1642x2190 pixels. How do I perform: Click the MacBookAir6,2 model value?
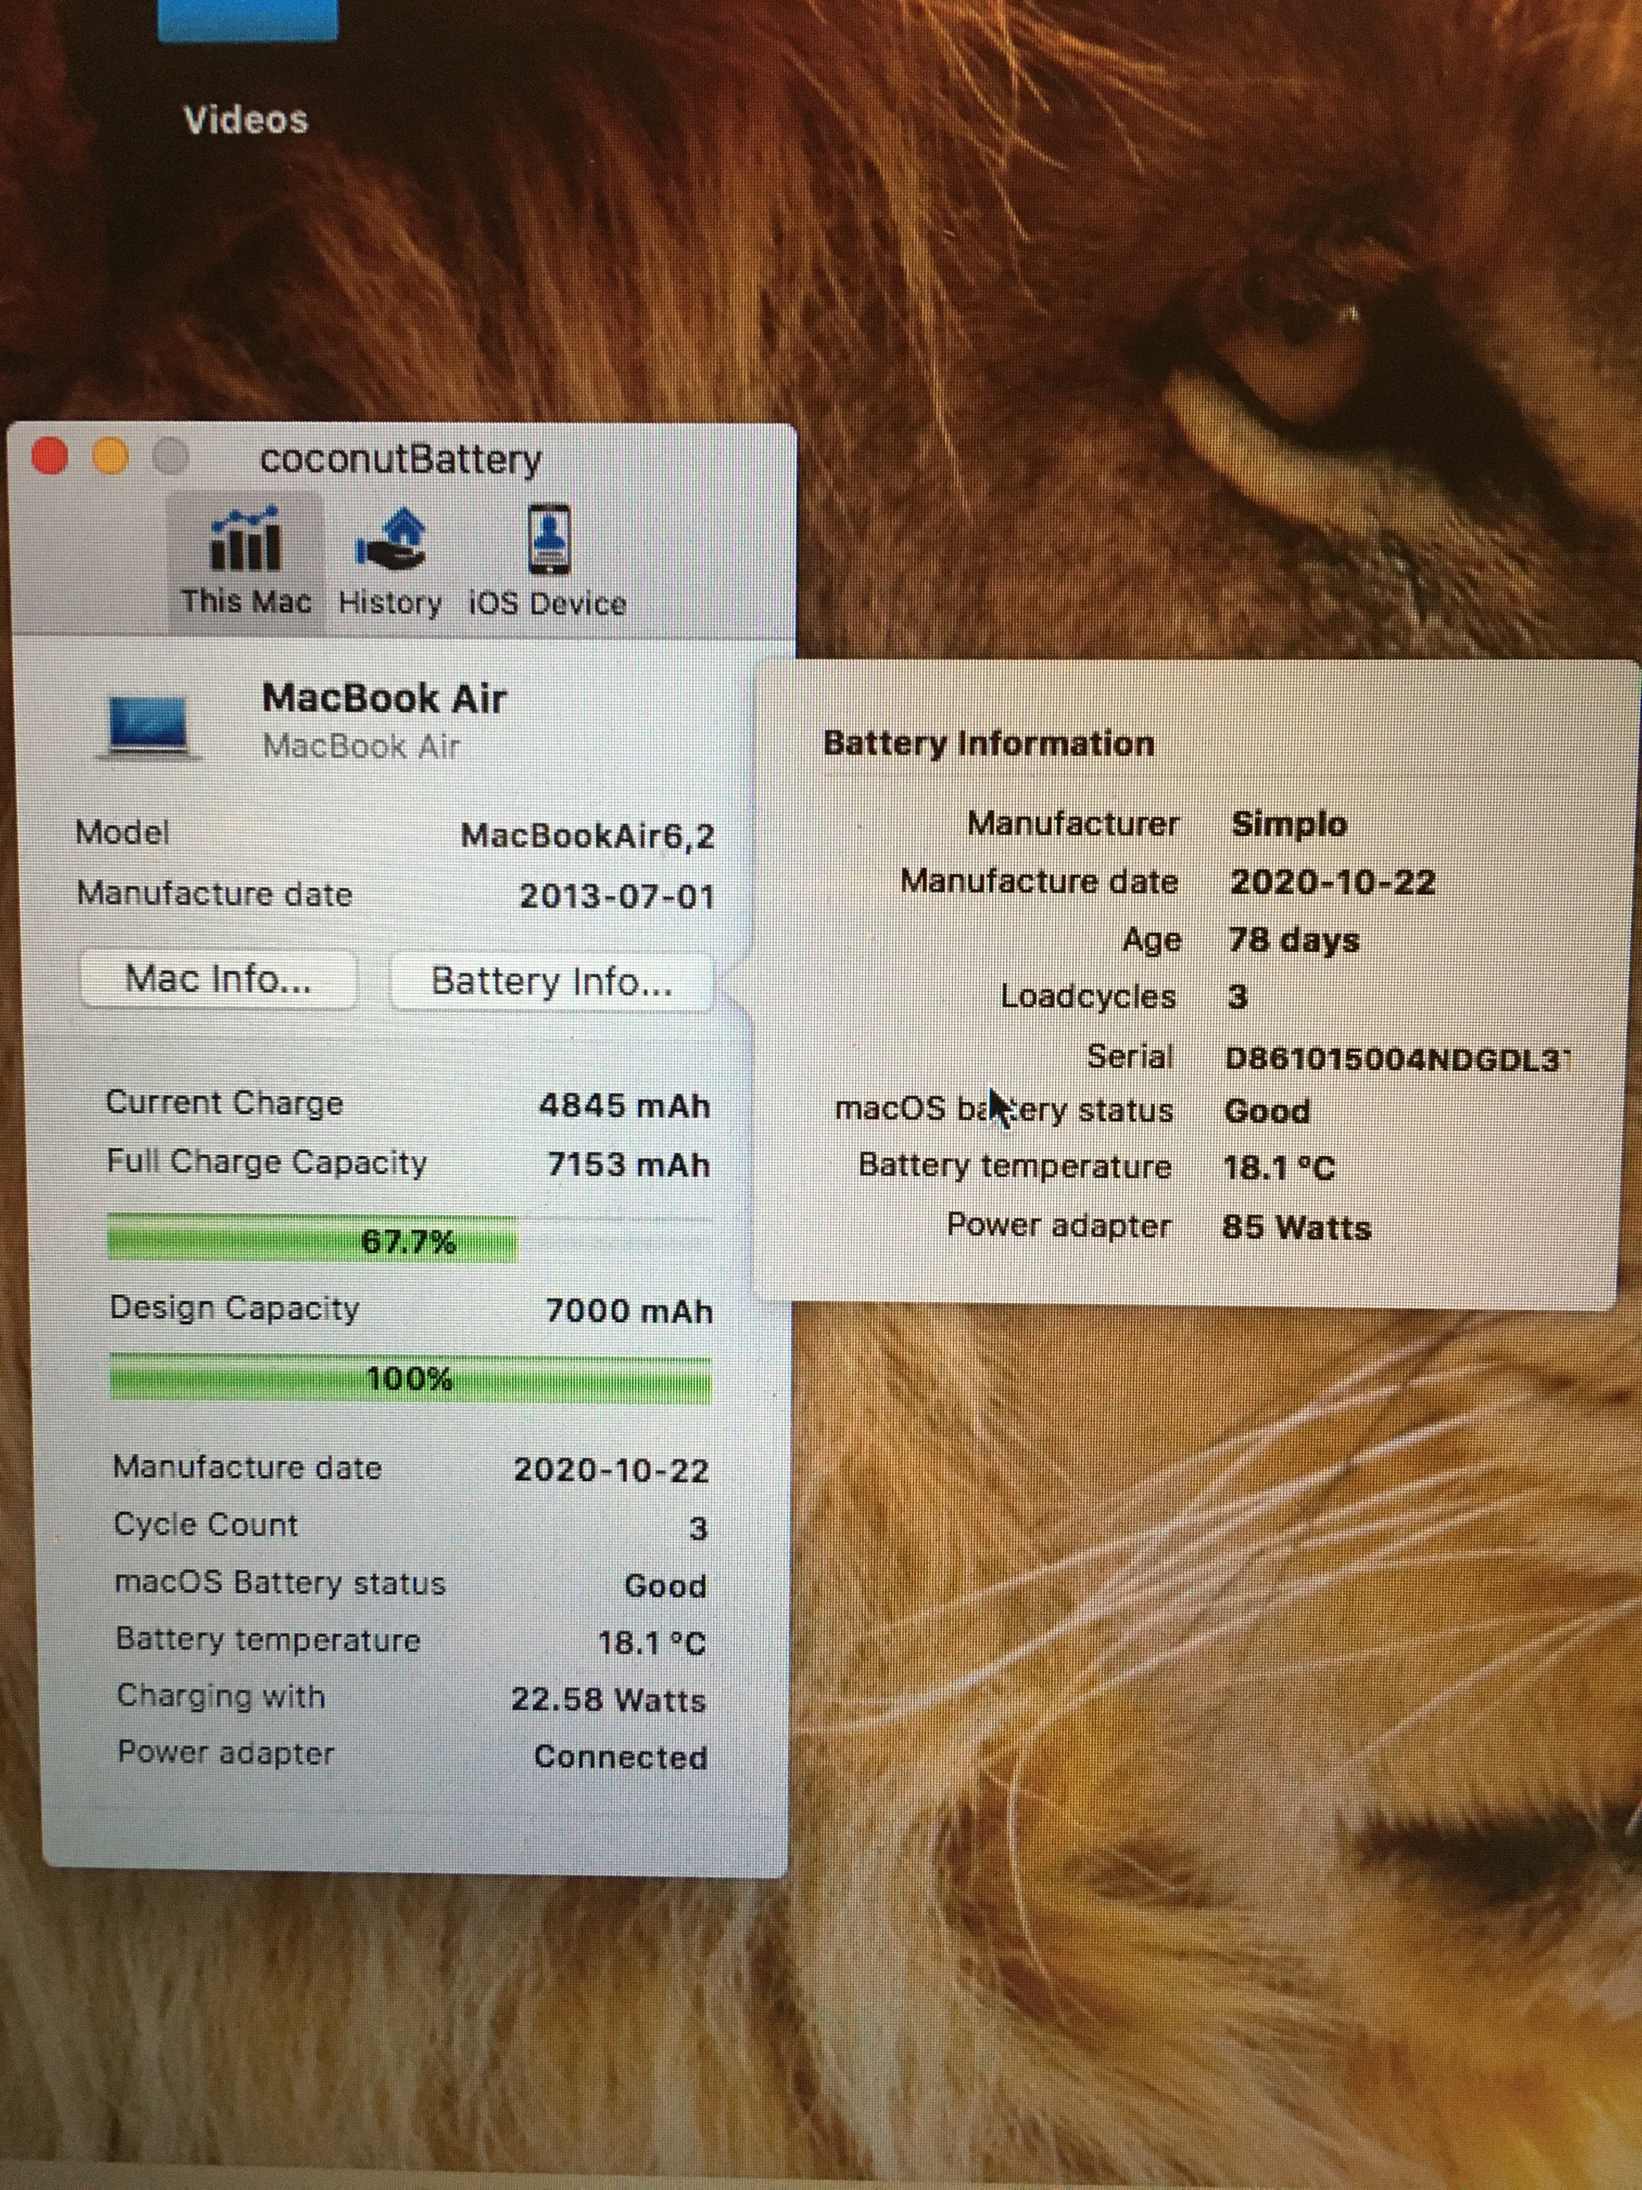pyautogui.click(x=587, y=836)
